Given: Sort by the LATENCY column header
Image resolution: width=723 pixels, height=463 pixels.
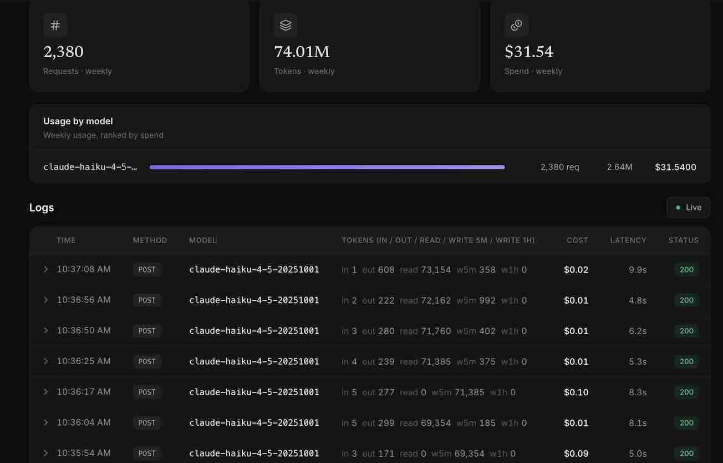Looking at the screenshot, I should click(x=628, y=240).
